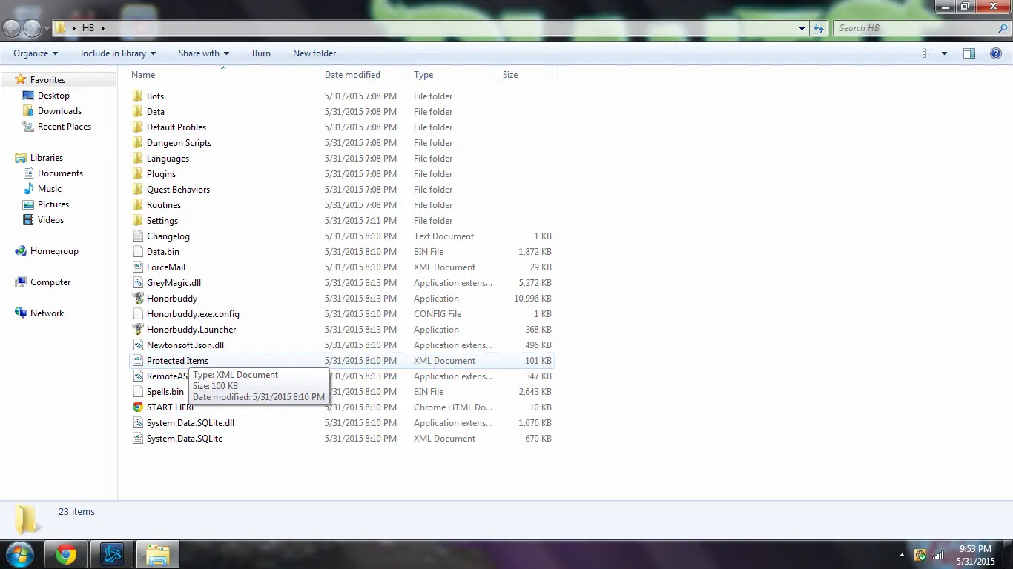
Task: Select the Dungeon Scripts folder icon
Action: tap(137, 143)
